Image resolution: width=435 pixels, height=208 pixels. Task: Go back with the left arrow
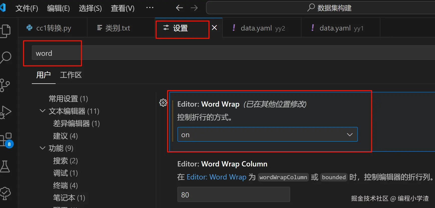click(x=179, y=8)
